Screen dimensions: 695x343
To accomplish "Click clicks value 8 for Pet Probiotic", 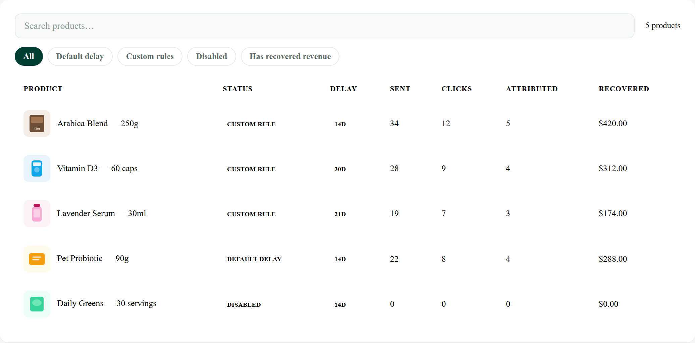I will 444,259.
